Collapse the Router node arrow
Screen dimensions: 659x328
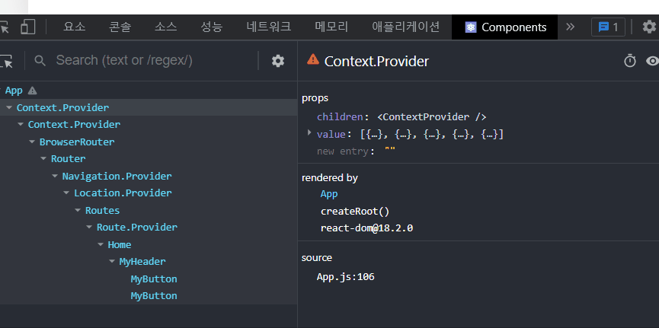point(43,159)
